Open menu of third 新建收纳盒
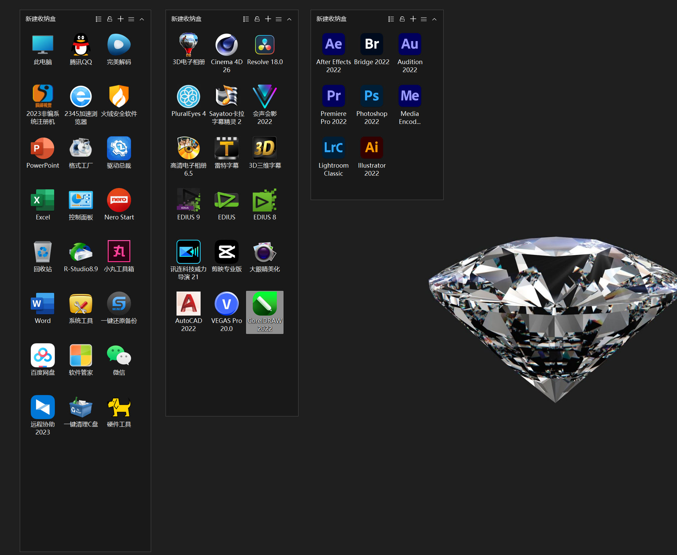 click(x=424, y=19)
